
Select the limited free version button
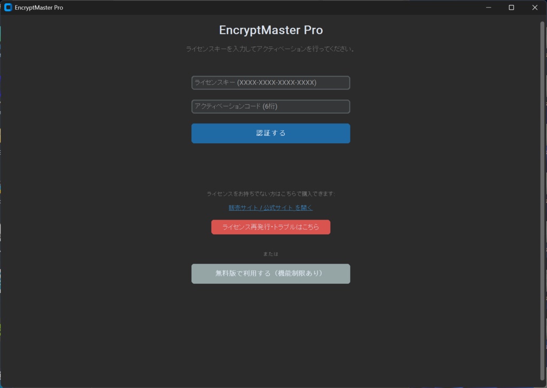[x=270, y=274]
